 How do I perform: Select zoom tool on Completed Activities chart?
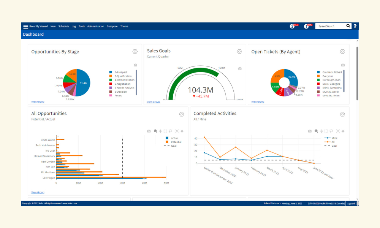(x=316, y=131)
